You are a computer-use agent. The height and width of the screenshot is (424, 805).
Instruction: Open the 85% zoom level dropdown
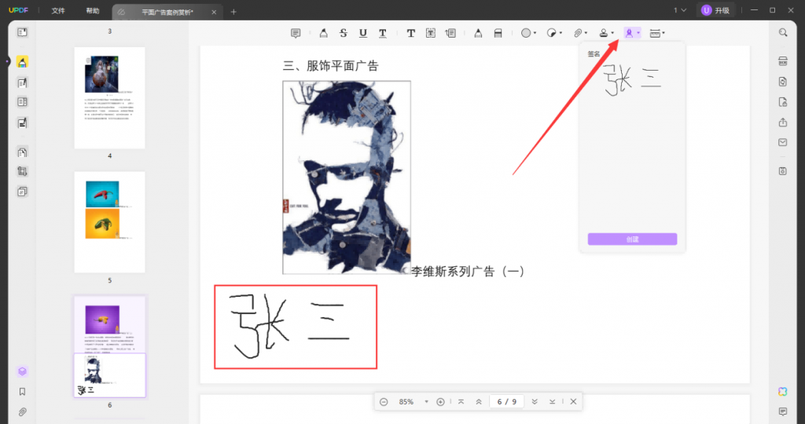(x=426, y=402)
